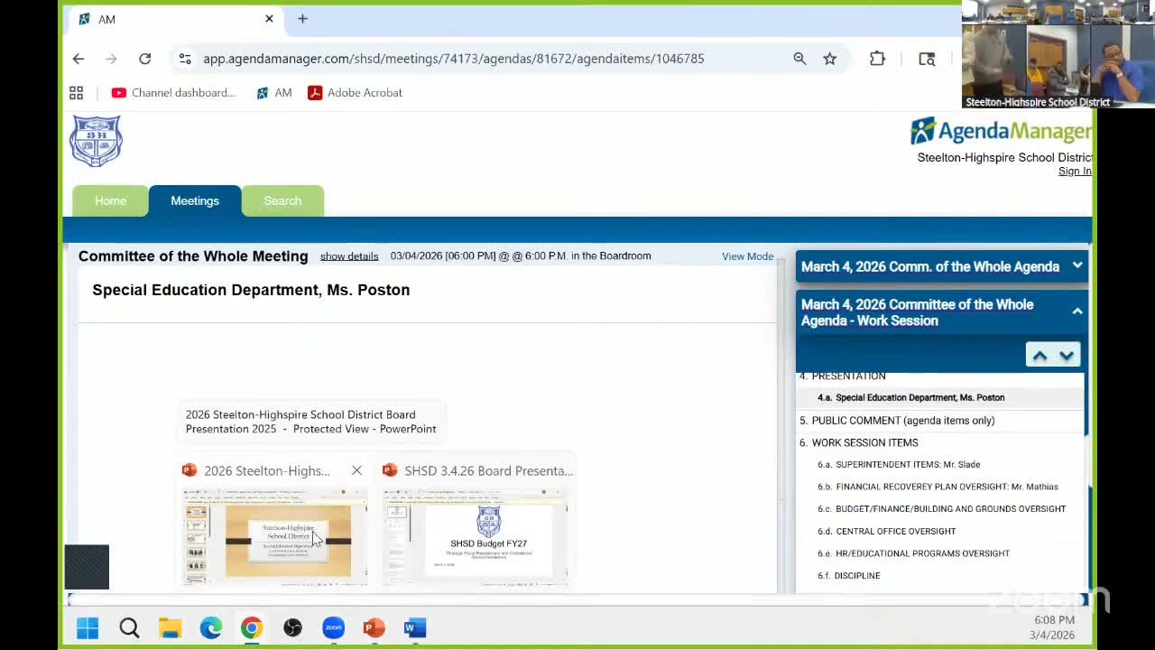Open File Explorer from the taskbar
The height and width of the screenshot is (650, 1155).
(170, 627)
